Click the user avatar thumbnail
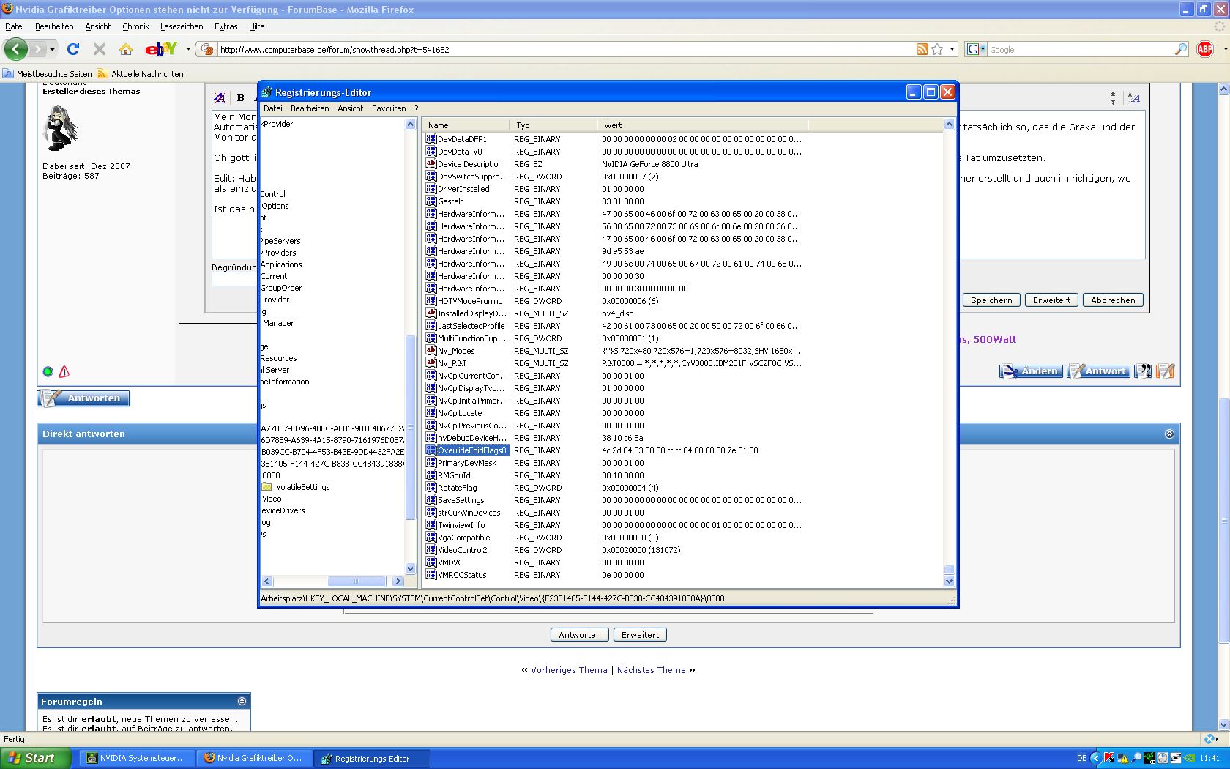This screenshot has height=769, width=1230. coord(61,128)
